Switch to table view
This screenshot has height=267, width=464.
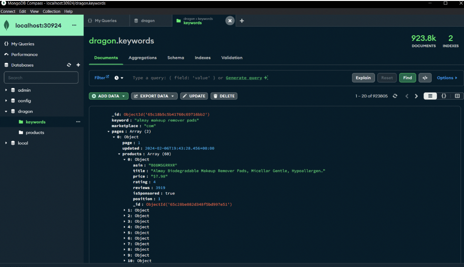[457, 96]
